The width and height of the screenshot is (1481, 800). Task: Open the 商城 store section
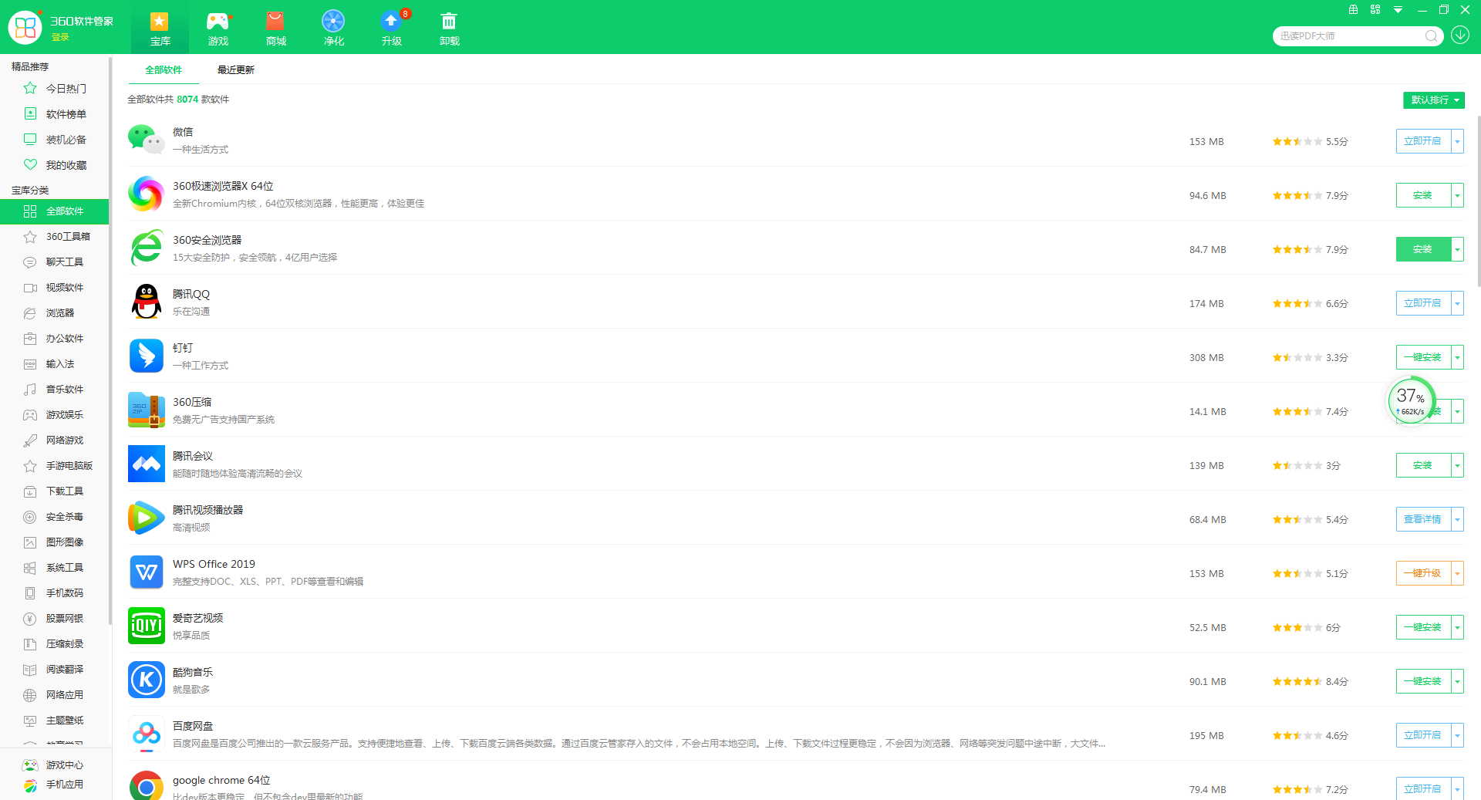pos(275,28)
